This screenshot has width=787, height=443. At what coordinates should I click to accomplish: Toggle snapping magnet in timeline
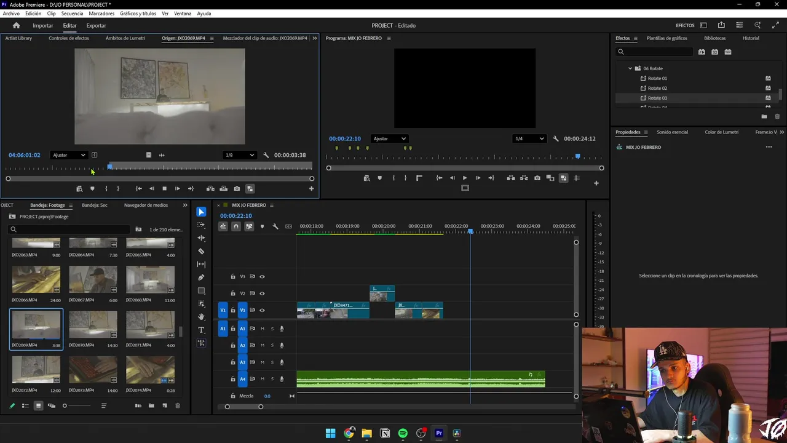(x=235, y=226)
